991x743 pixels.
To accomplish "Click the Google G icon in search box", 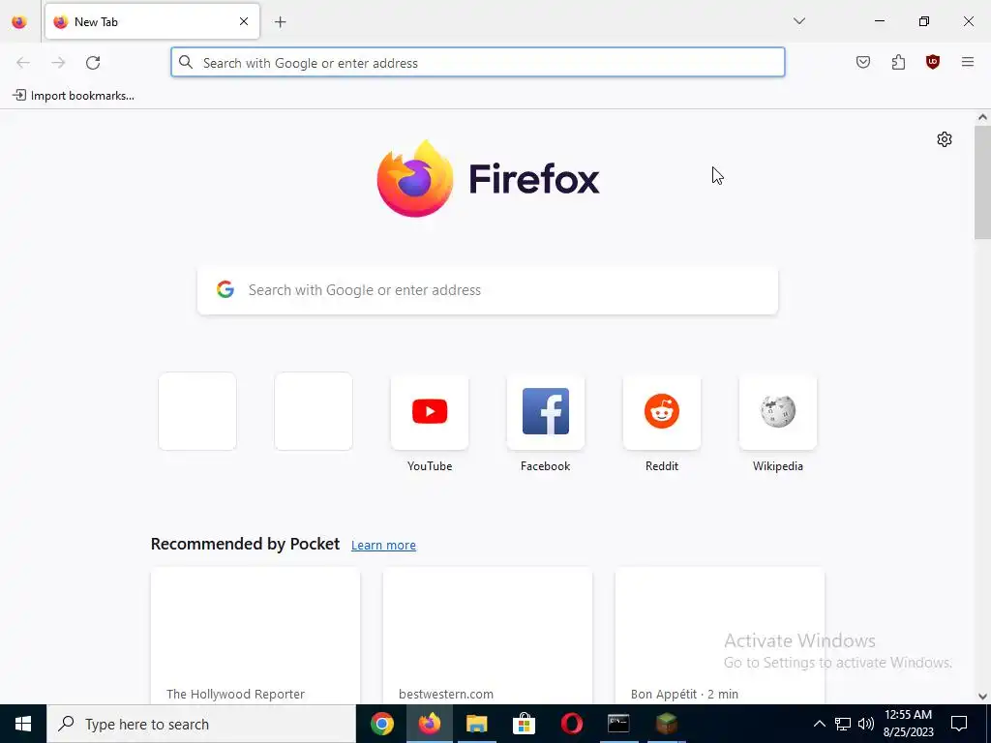I will tap(225, 290).
